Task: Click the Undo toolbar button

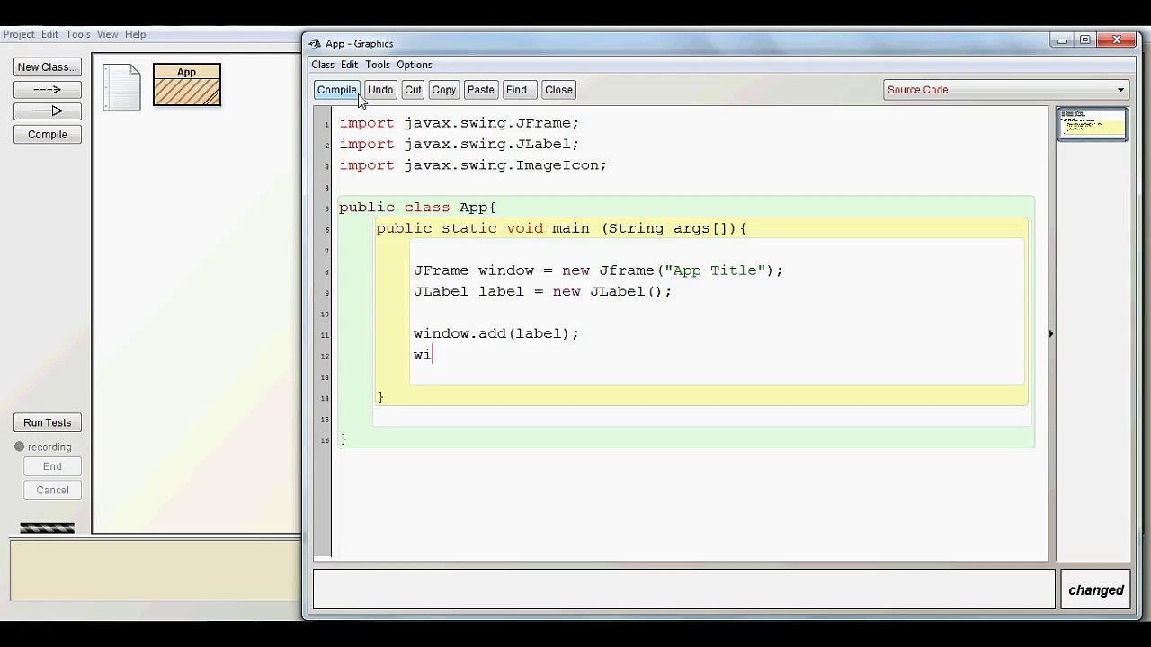Action: click(x=379, y=90)
